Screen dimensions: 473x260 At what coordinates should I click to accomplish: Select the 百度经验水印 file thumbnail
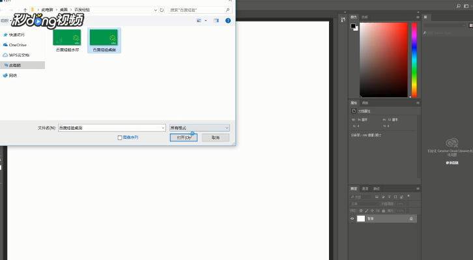pos(67,40)
